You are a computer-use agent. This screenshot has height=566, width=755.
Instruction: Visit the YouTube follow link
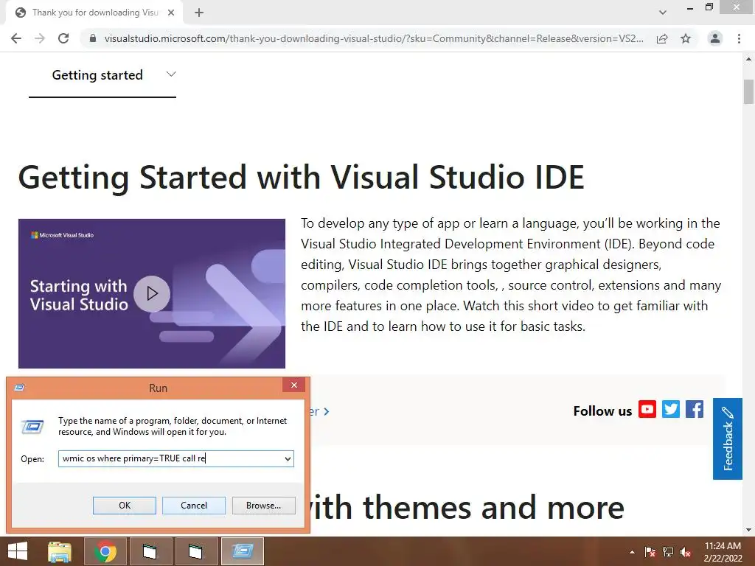tap(647, 409)
